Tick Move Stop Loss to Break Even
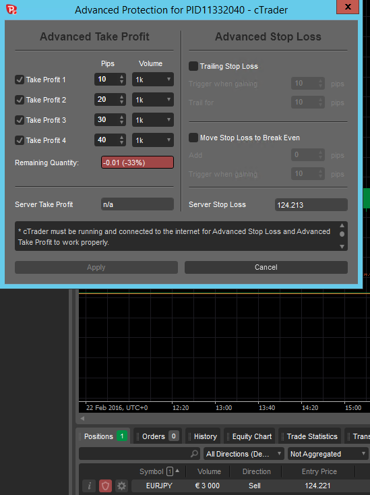Image resolution: width=370 pixels, height=495 pixels. click(x=193, y=138)
